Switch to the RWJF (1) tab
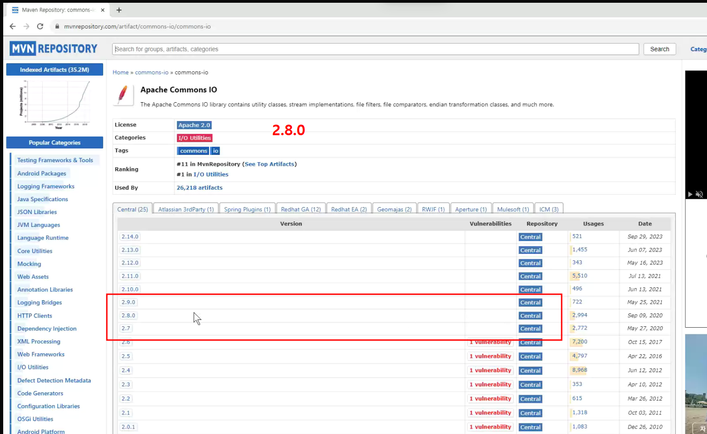This screenshot has width=707, height=434. [x=433, y=209]
